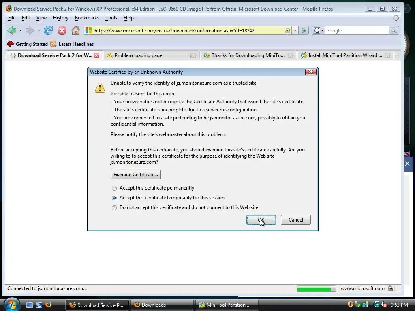This screenshot has height=311, width=415.
Task: Click the muted volume tray icon
Action: pyautogui.click(x=384, y=305)
